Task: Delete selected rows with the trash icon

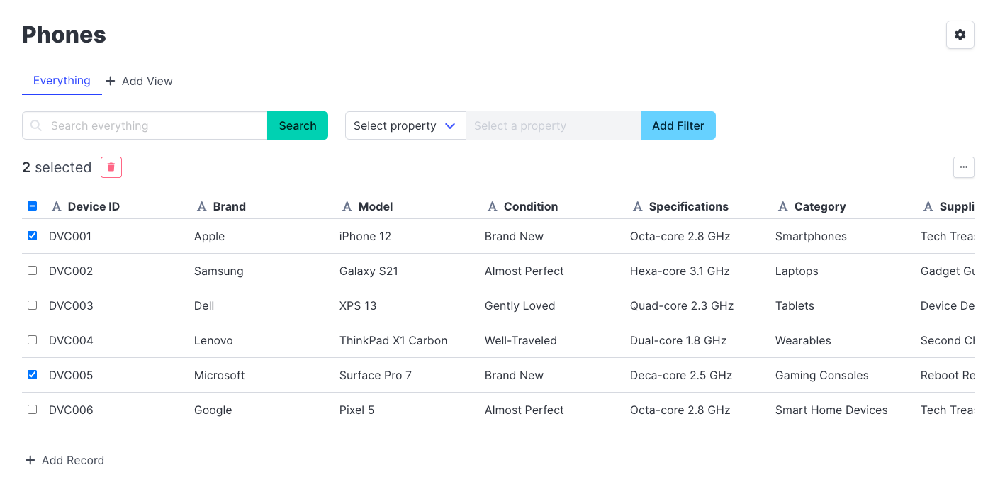Action: [111, 167]
